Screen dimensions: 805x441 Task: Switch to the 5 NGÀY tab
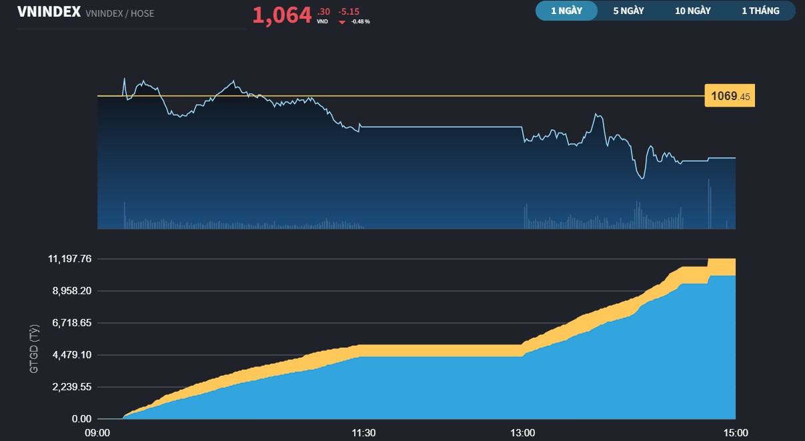[x=627, y=10]
